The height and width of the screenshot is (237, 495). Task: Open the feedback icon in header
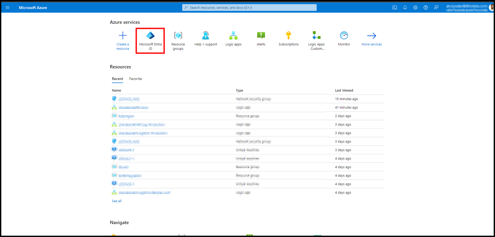[436, 7]
